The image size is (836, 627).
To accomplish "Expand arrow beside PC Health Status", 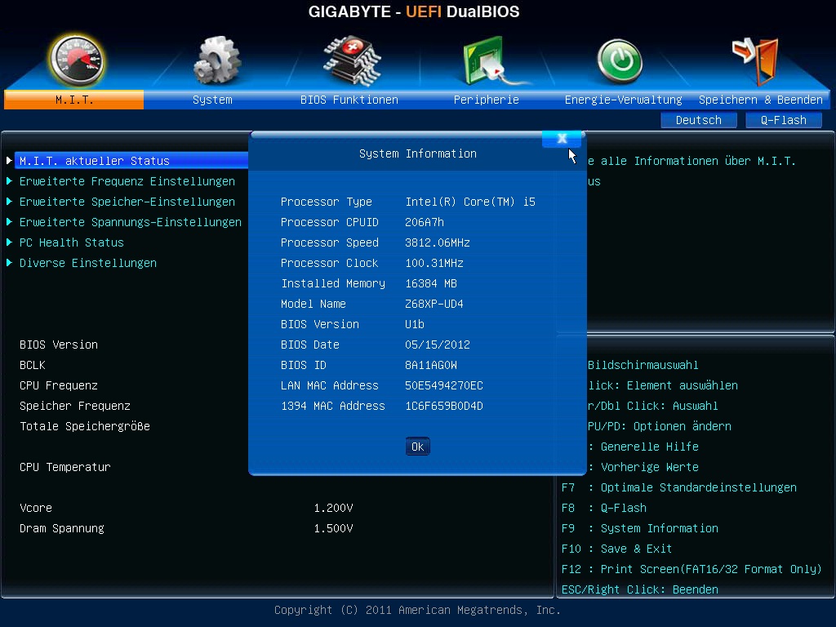I will click(x=9, y=242).
